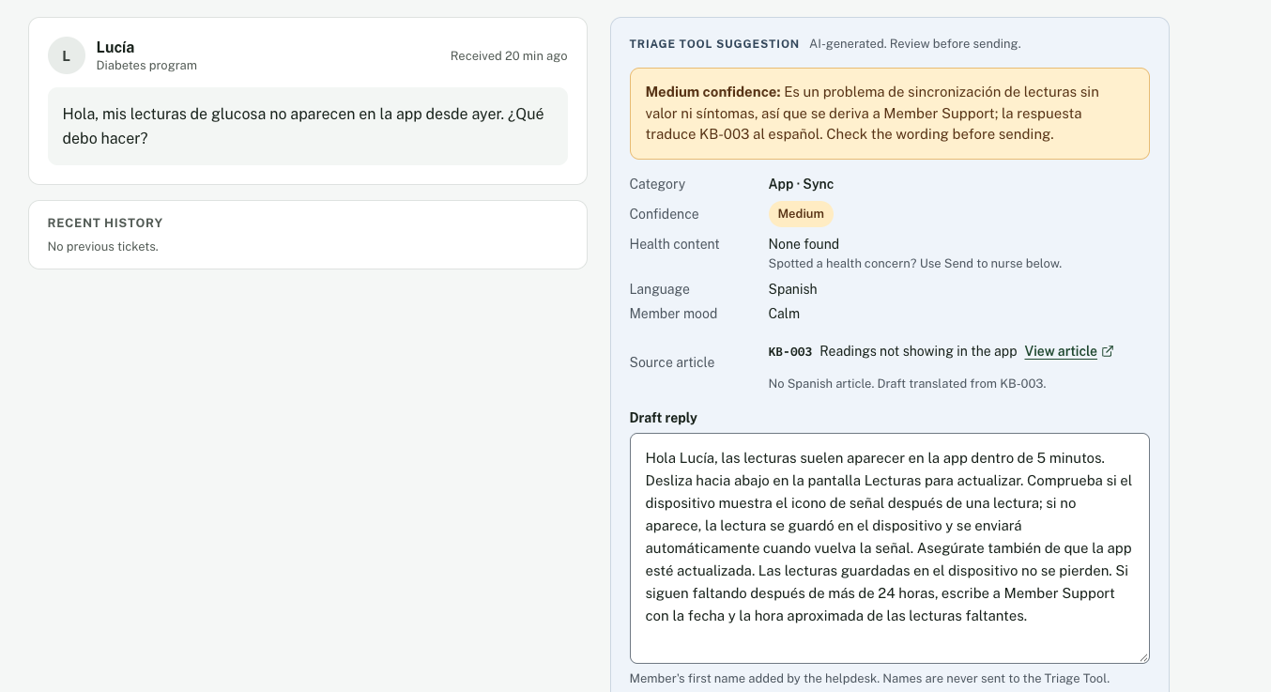Viewport: 1271px width, 692px height.
Task: Click the No previous tickets text
Action: (x=103, y=247)
